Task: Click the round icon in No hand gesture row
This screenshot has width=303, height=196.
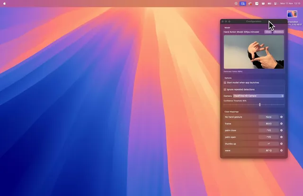Action: 281,117
